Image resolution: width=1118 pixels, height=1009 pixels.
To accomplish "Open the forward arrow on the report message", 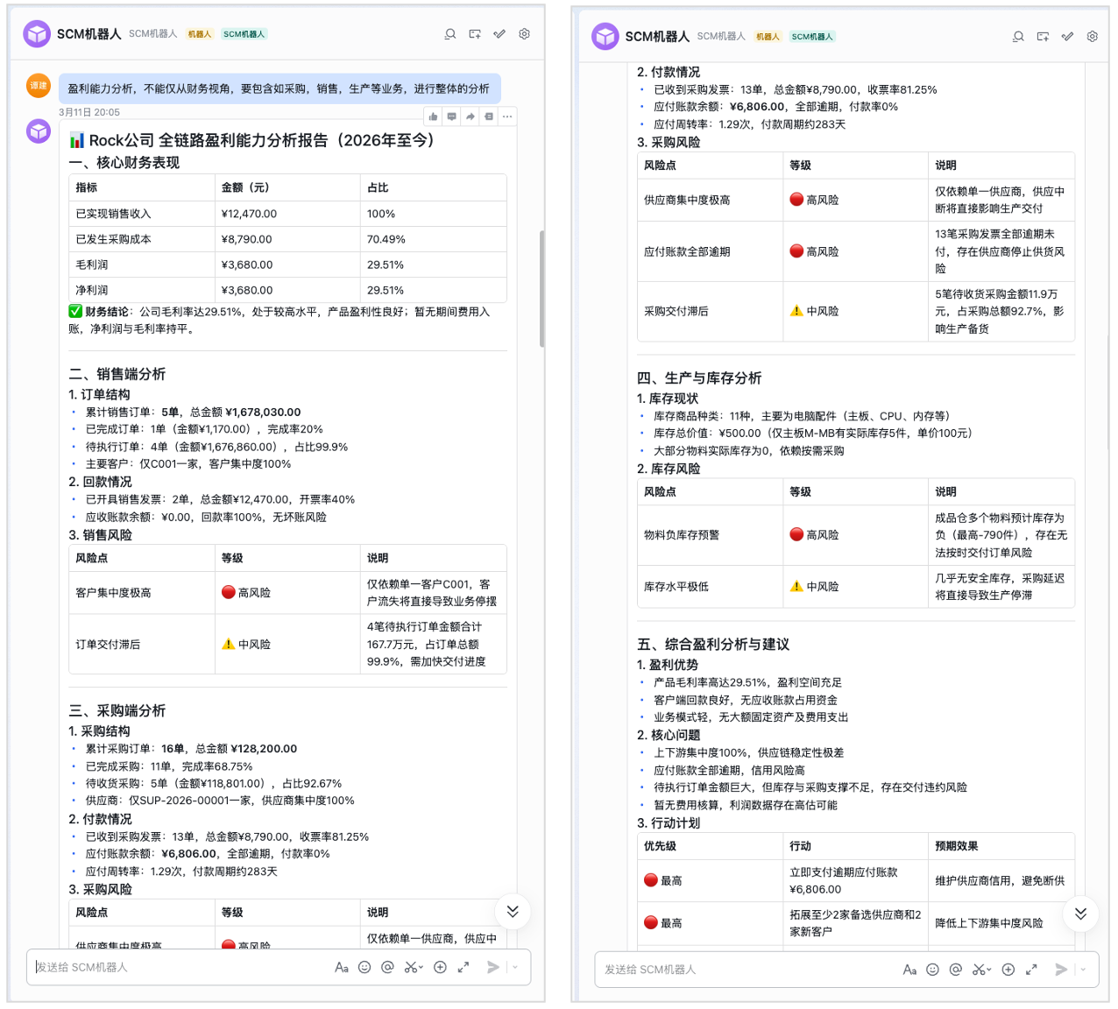I will pos(471,116).
